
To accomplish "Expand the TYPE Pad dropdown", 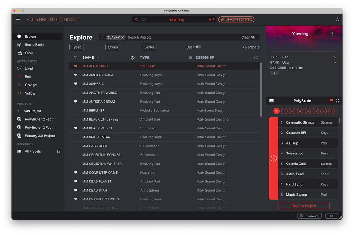I will [335, 57].
